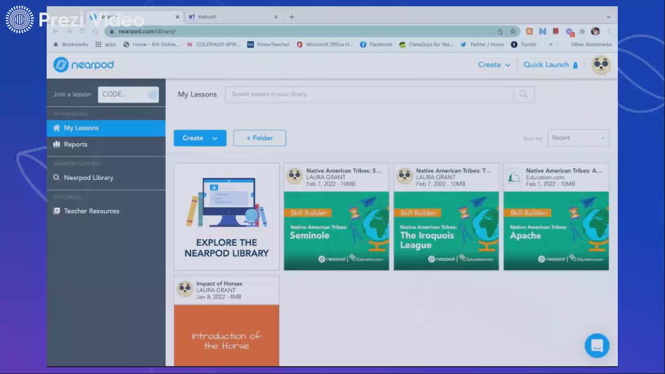Image resolution: width=665 pixels, height=374 pixels.
Task: Click the Join a lesson CODE field
Action: click(128, 94)
